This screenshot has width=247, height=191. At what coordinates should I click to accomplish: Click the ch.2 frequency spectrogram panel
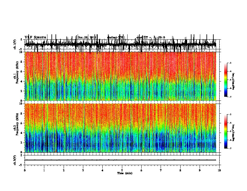click(x=120, y=128)
